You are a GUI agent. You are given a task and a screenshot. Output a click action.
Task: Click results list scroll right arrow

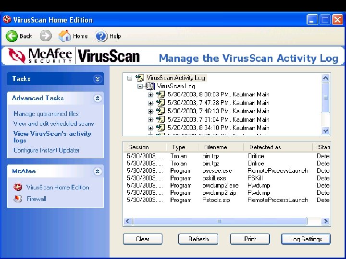point(325,221)
